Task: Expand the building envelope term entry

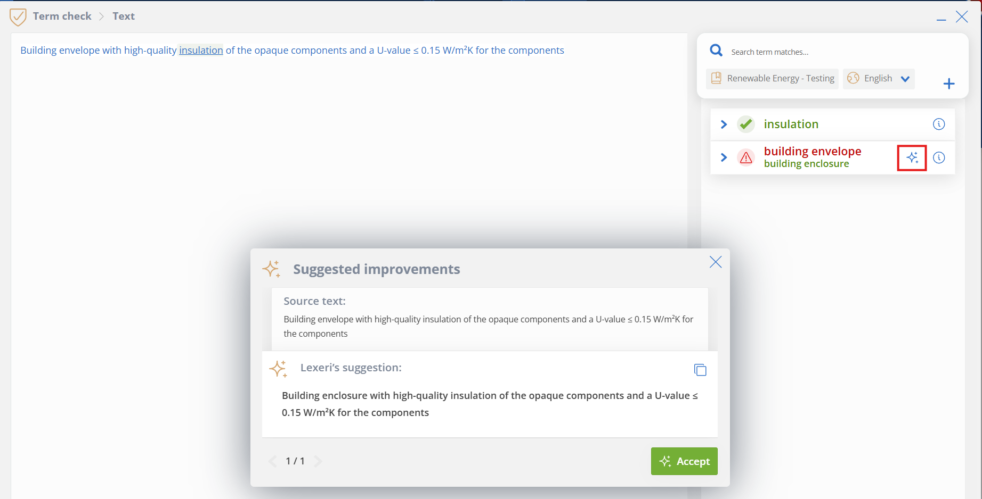Action: [724, 157]
